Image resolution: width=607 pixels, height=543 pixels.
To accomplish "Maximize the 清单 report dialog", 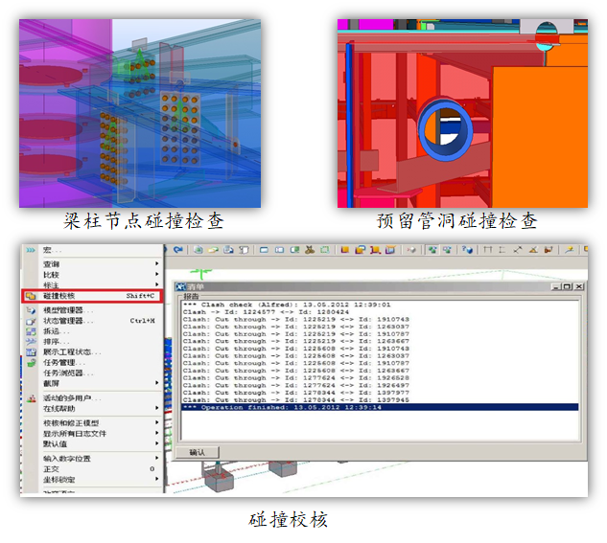I will [x=568, y=286].
